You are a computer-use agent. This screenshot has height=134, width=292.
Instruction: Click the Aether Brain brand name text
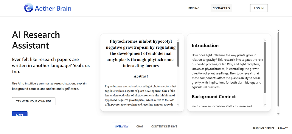point(53,8)
